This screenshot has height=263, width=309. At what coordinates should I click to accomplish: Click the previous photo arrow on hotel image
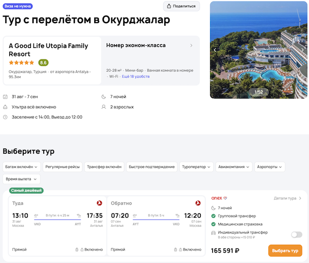215,50
